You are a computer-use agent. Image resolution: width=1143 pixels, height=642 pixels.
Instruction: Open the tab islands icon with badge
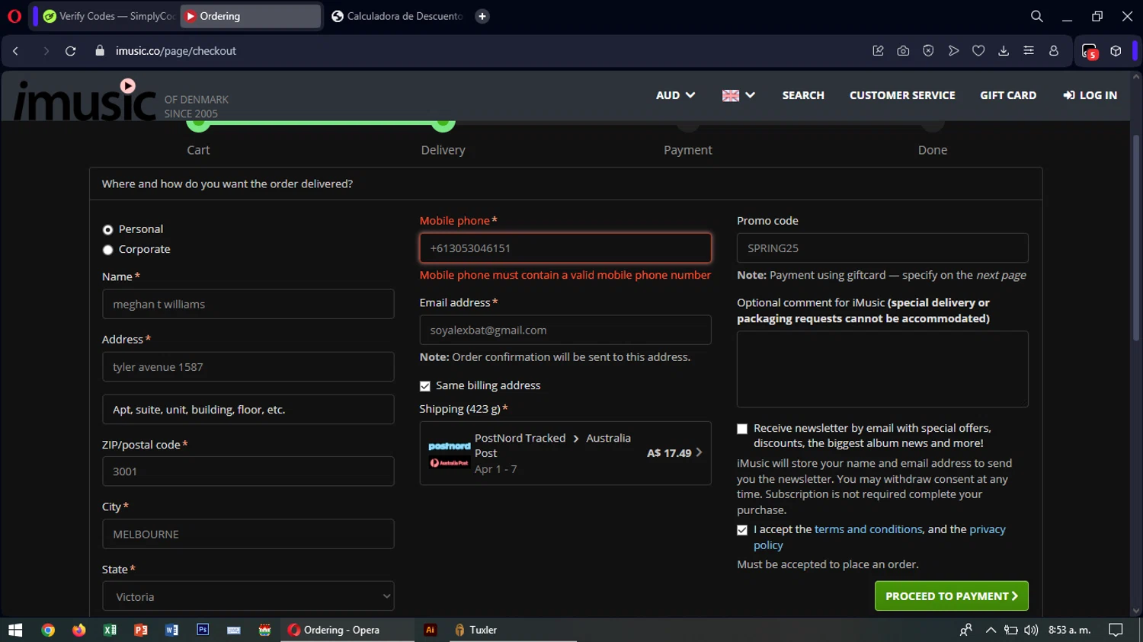point(1090,51)
